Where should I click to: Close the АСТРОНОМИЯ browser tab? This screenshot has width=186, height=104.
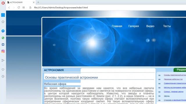pyautogui.click(x=34, y=2)
